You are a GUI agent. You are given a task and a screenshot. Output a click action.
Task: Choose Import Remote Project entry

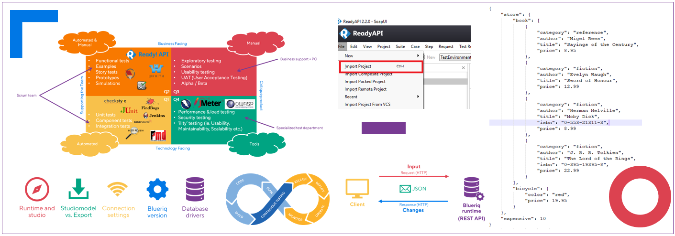365,89
